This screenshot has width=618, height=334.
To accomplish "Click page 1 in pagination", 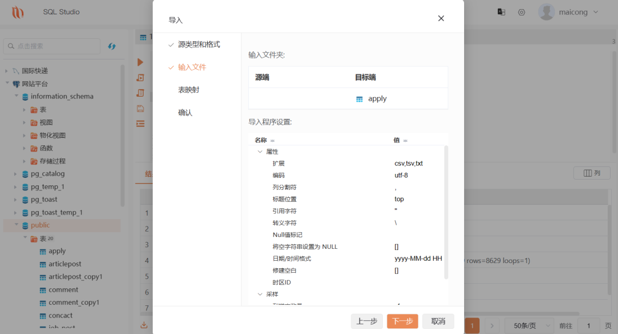I will (472, 326).
